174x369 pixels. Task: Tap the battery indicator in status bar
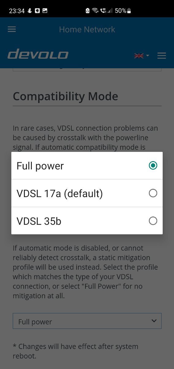(129, 11)
